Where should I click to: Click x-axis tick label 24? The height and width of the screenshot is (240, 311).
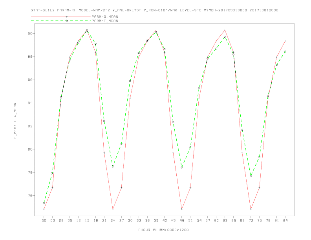point(113,220)
